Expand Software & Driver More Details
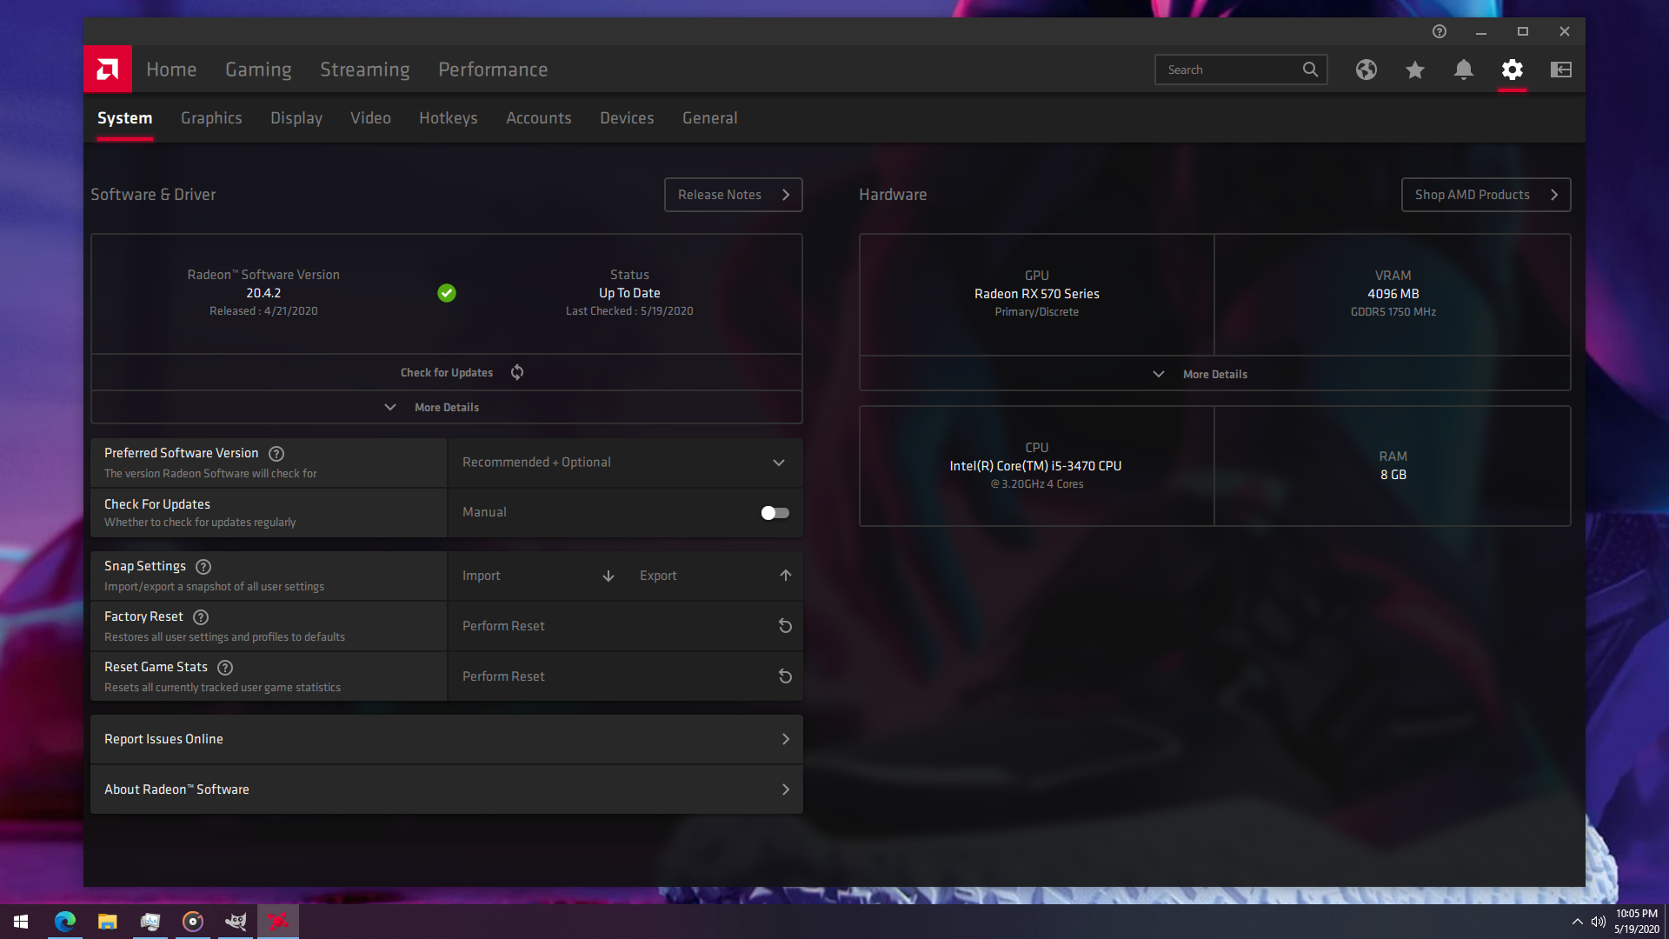 pyautogui.click(x=447, y=407)
